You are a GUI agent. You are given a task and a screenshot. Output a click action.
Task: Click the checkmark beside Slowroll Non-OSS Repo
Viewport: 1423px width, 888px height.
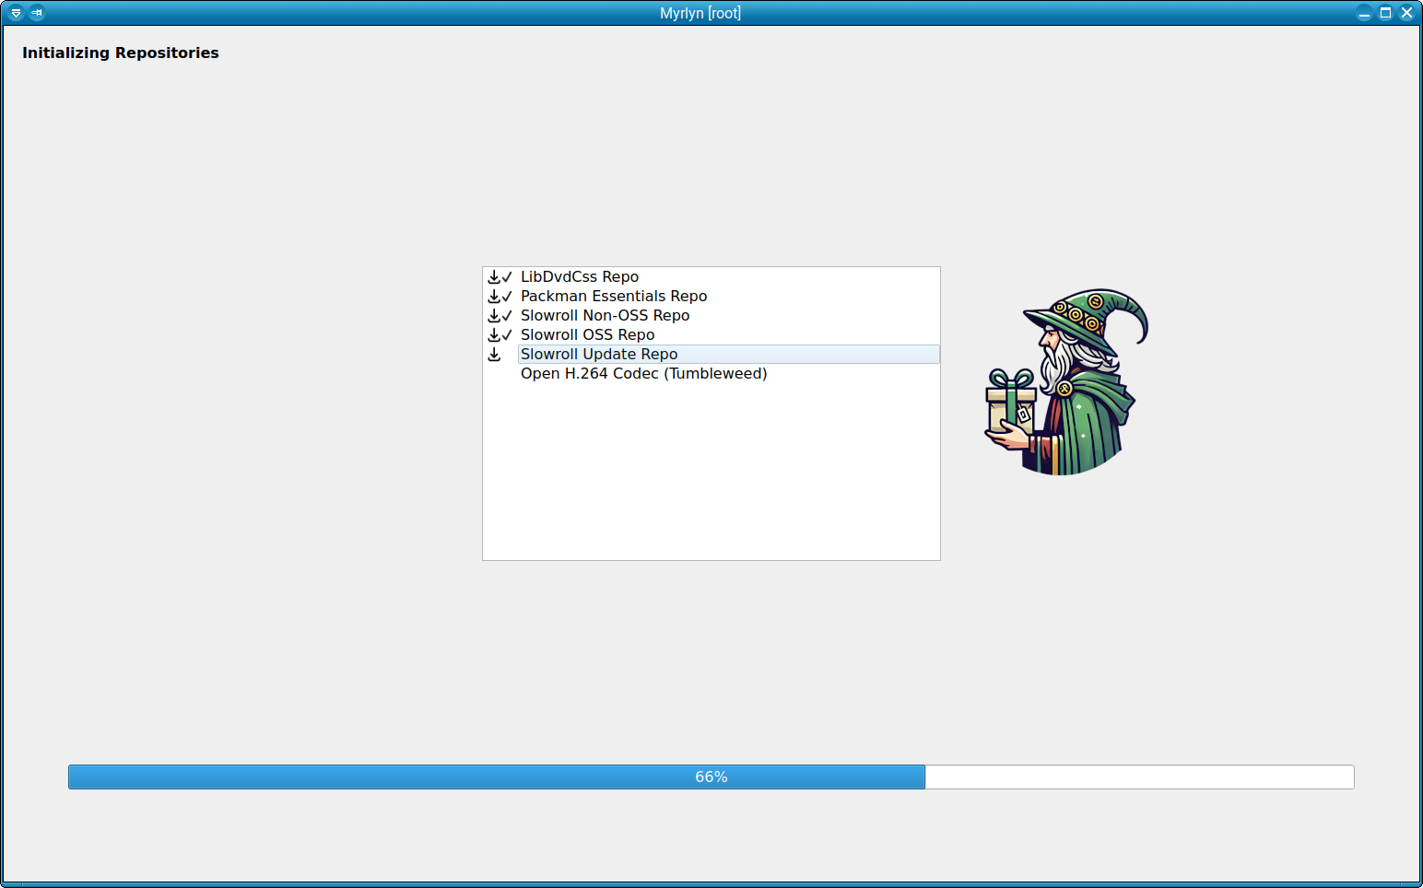point(506,315)
